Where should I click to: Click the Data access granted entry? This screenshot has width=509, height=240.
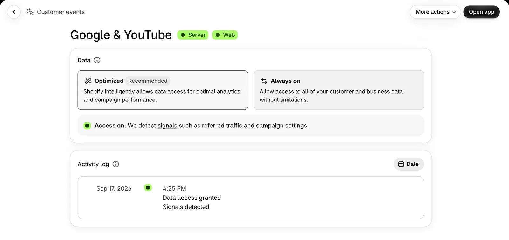click(x=192, y=198)
